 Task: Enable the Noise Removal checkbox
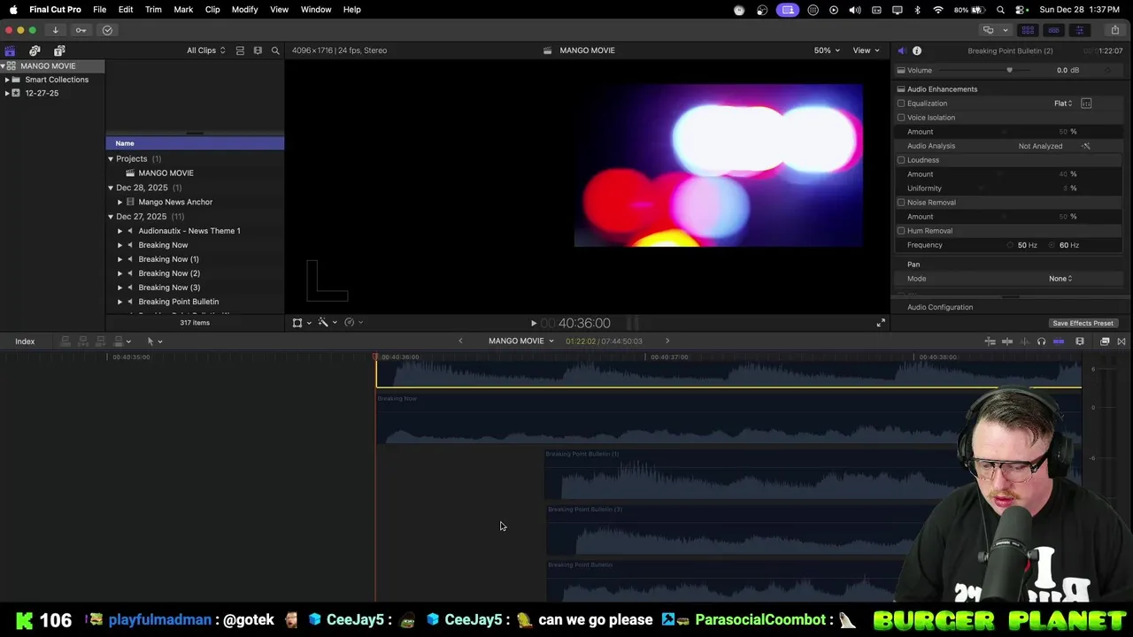(901, 203)
